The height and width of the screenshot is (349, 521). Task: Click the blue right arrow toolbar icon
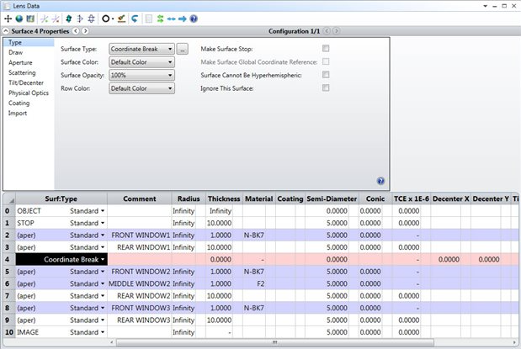(183, 19)
